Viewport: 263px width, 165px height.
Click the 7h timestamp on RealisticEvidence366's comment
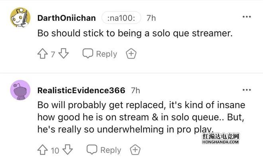tap(135, 90)
